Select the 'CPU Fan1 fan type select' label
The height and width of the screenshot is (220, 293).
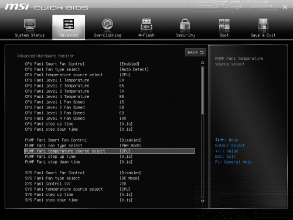(52, 69)
